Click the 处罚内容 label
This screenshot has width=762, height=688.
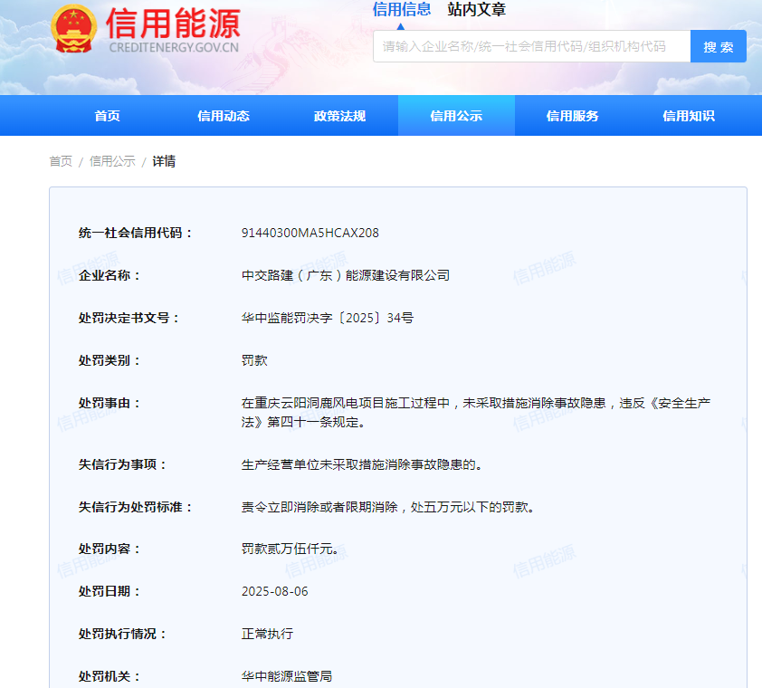110,549
